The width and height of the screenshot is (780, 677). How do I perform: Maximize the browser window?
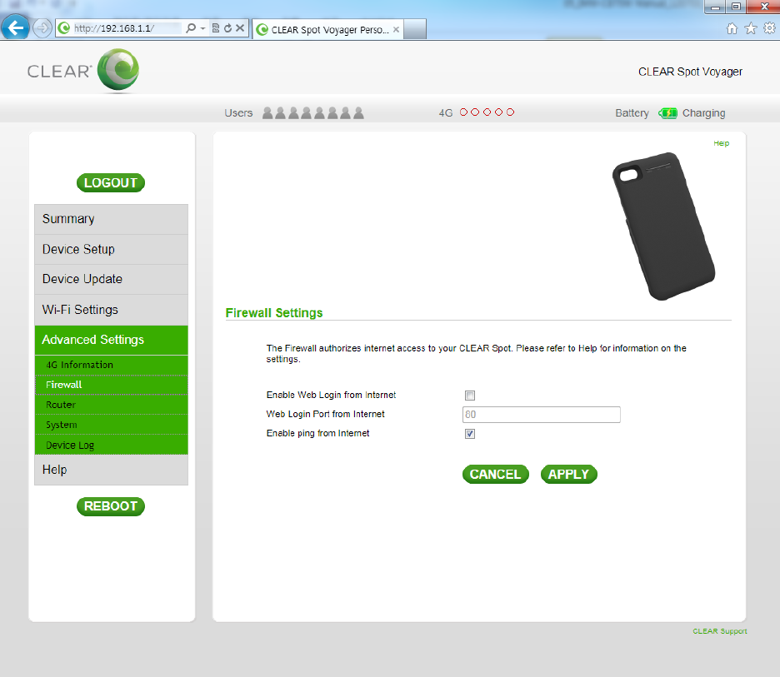pos(736,7)
